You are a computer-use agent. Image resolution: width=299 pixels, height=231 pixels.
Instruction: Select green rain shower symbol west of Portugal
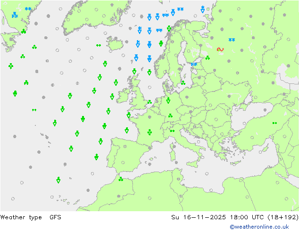pos(97,157)
